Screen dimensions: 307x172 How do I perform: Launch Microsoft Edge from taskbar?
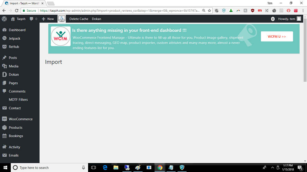click(105, 168)
